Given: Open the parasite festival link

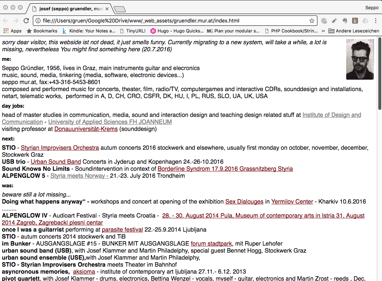Looking at the screenshot, I should [122, 230].
